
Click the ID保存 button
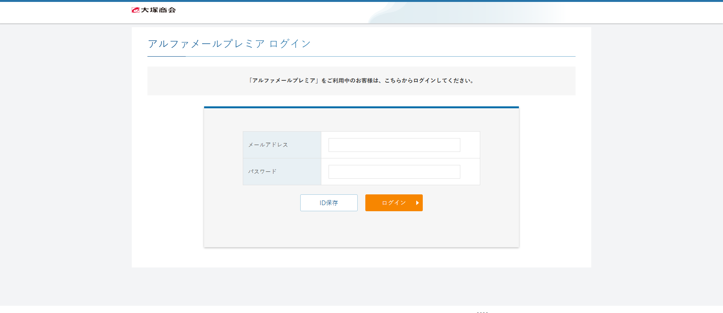click(329, 203)
